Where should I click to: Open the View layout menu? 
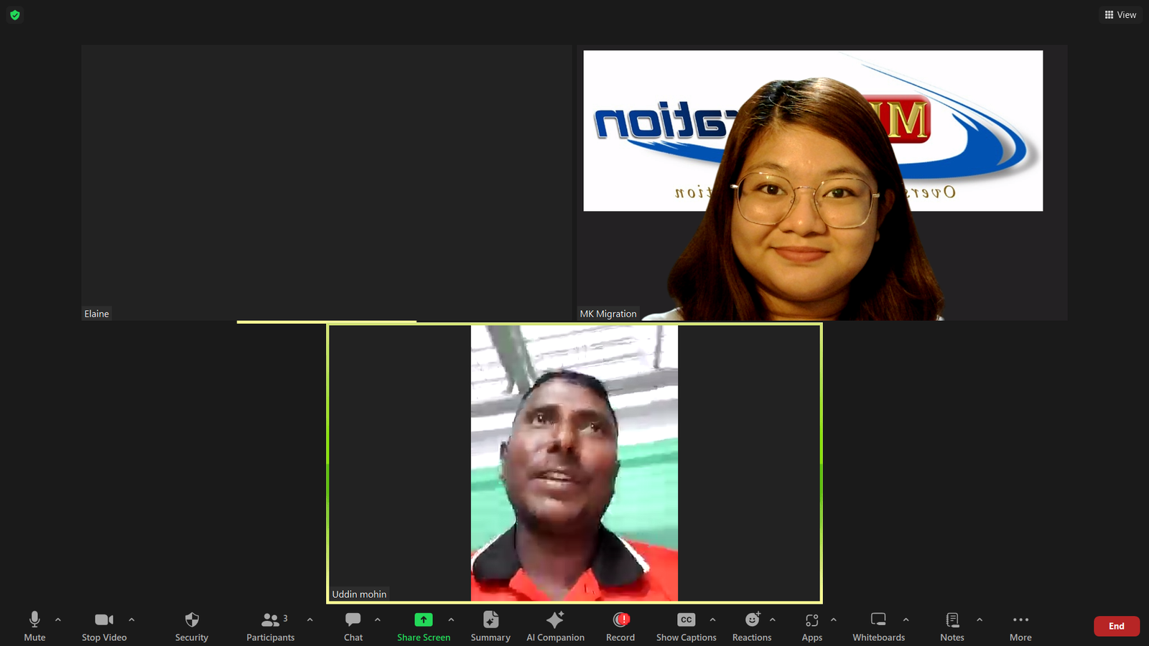1120,14
